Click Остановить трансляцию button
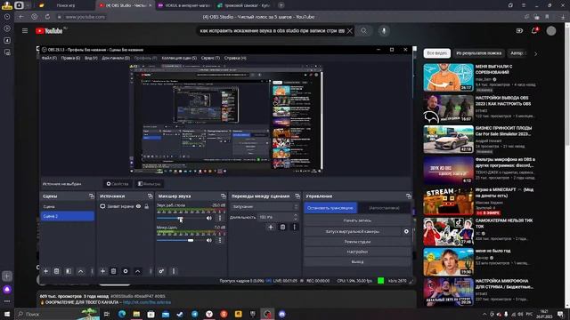This screenshot has height=320, width=570. pos(330,208)
